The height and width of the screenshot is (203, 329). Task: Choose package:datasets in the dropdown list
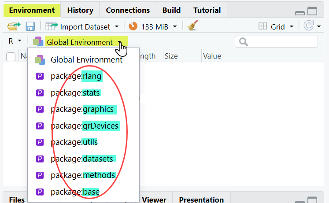(x=82, y=159)
